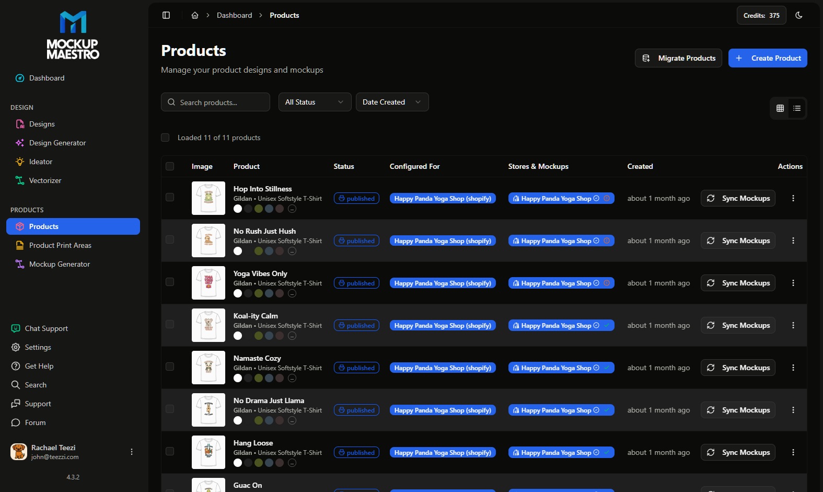Check the No Rush Just Hush row checkbox
This screenshot has width=823, height=492.
[x=170, y=239]
